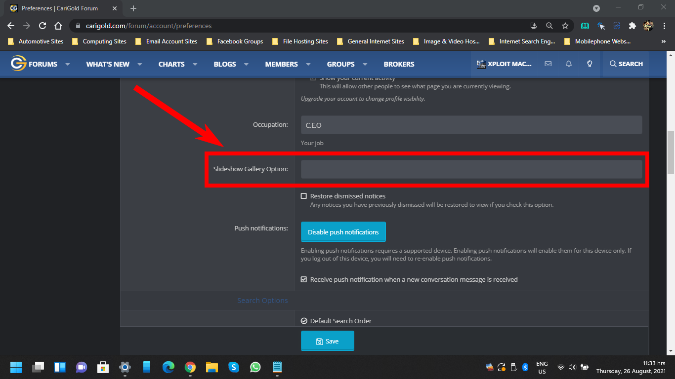The height and width of the screenshot is (379, 675).
Task: Toggle the lightbulb style switcher icon
Action: coord(590,64)
